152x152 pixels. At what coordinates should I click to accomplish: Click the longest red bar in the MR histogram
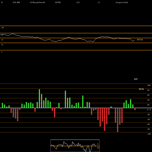(x=118, y=120)
